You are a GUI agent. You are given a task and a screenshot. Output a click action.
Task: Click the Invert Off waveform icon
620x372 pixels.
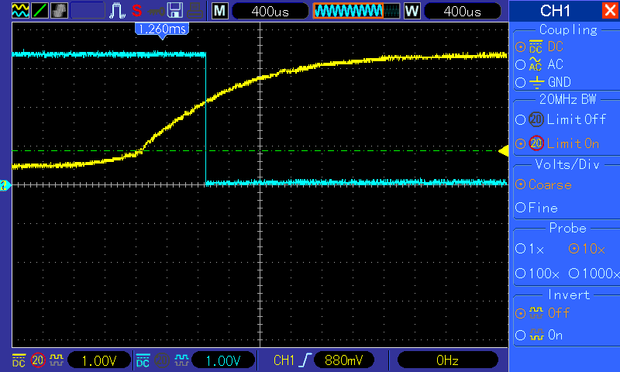[x=536, y=313]
